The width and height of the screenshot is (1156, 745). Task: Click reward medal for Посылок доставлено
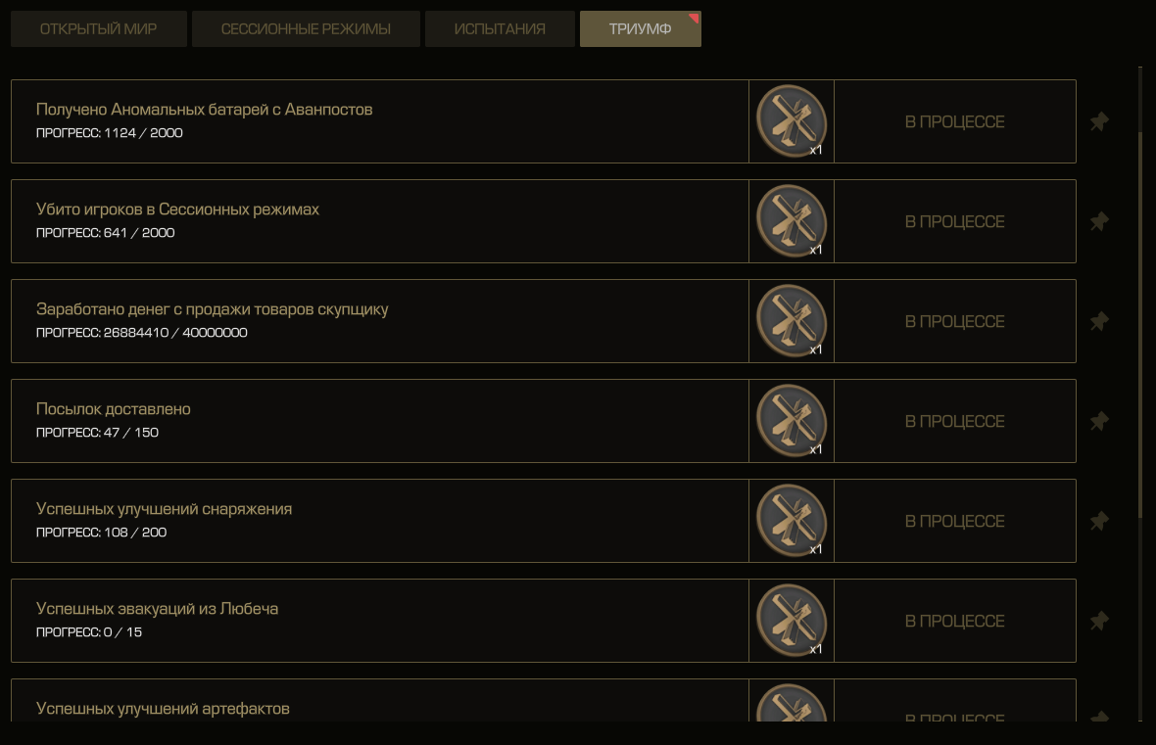coord(791,421)
